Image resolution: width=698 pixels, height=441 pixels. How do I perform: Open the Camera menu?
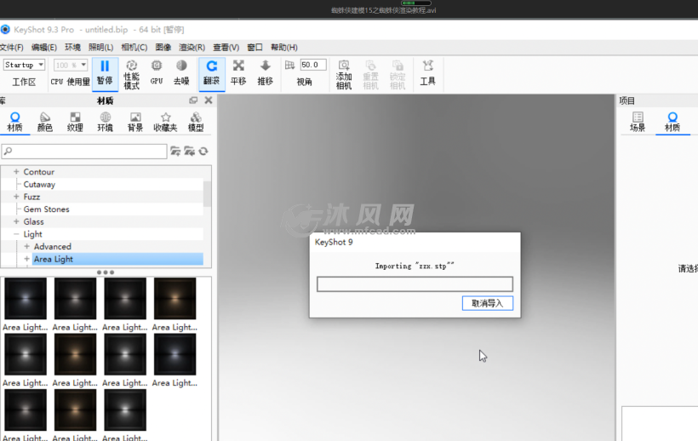tap(134, 47)
